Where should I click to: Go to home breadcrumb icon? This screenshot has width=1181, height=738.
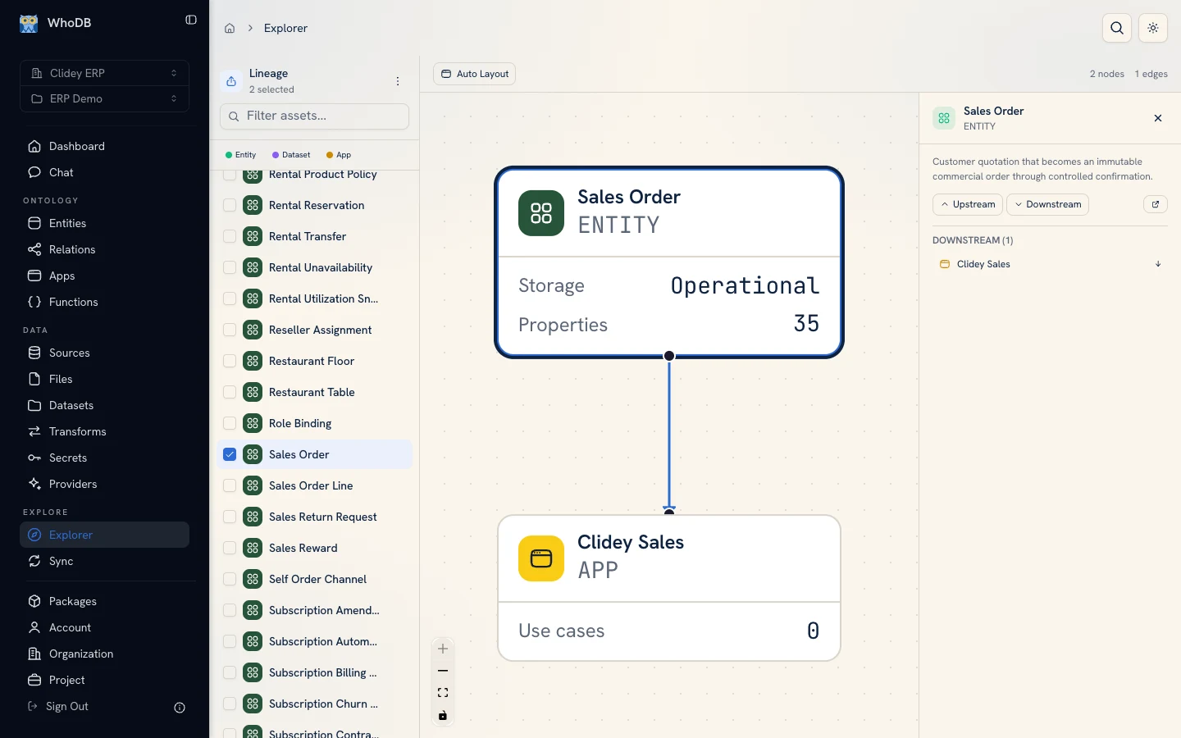(230, 28)
